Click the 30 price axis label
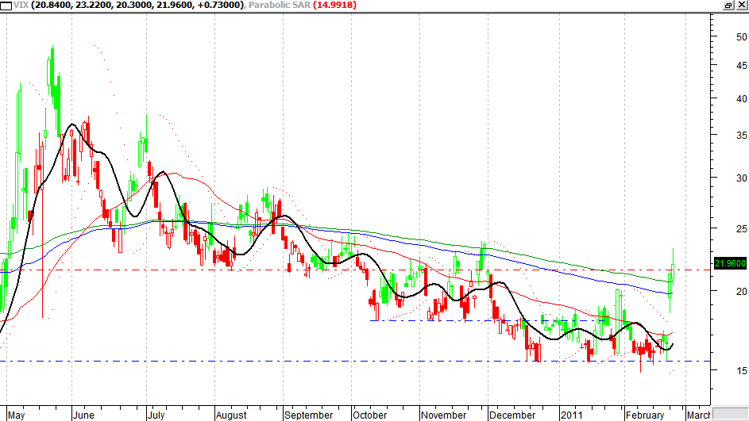Screen dimensions: 749x421 pyautogui.click(x=741, y=178)
